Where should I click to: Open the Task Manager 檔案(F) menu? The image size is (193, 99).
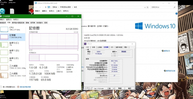(2, 20)
